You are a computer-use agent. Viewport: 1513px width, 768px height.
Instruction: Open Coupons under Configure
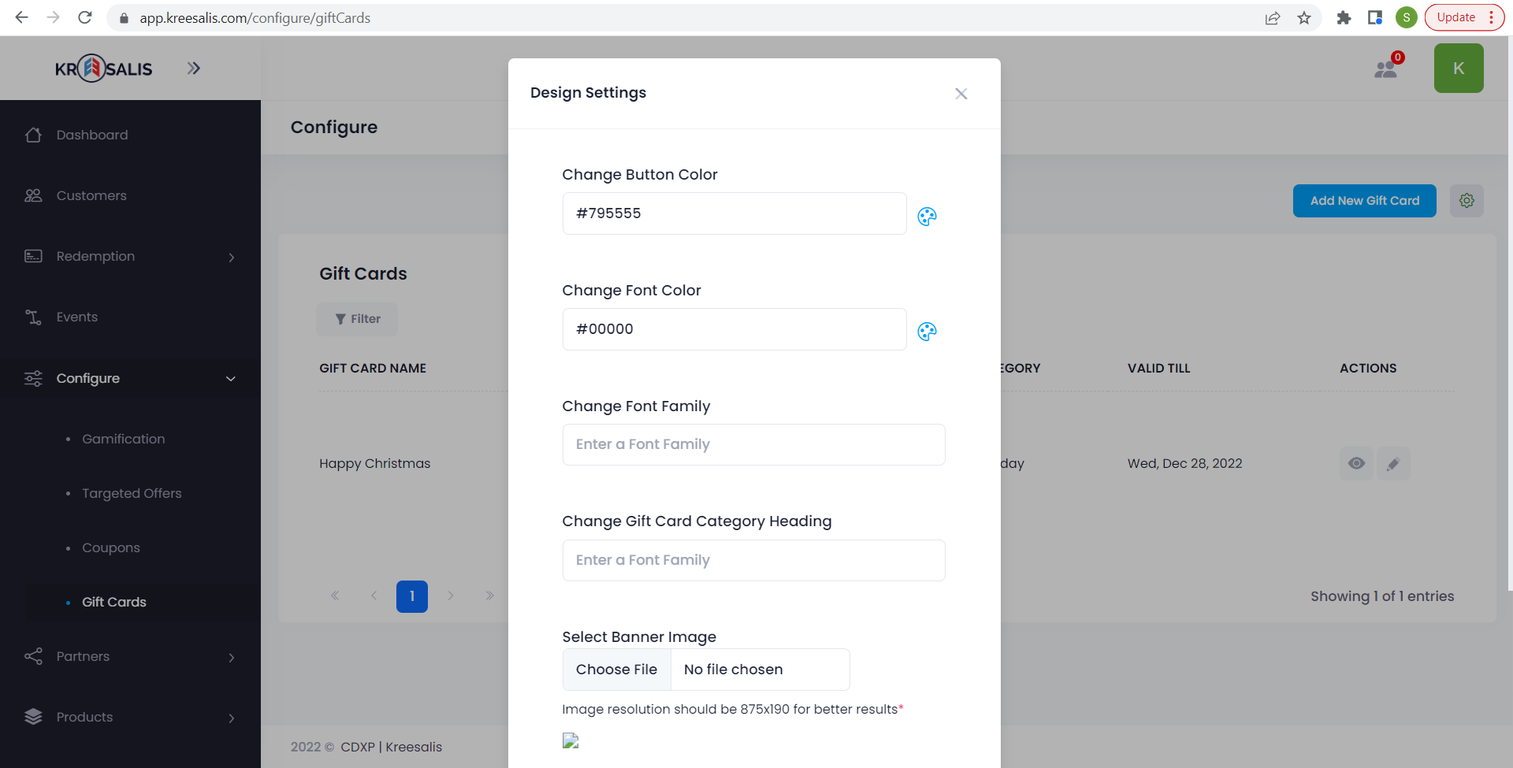coord(111,547)
